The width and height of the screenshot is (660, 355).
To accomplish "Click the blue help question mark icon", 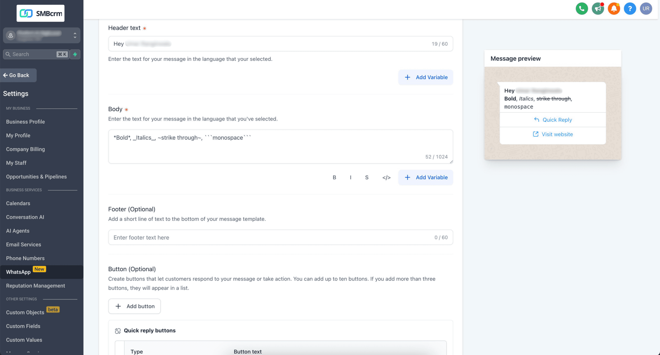I will pyautogui.click(x=630, y=8).
